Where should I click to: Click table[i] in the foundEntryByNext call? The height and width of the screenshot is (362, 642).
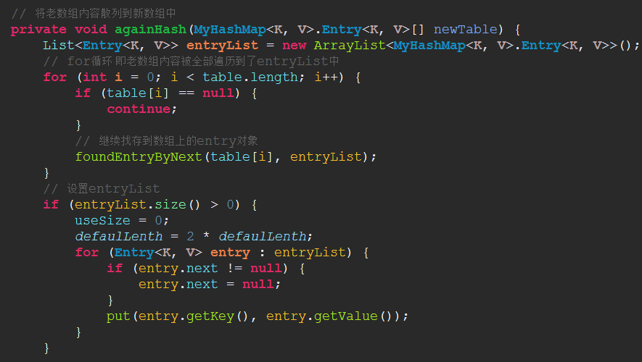242,157
